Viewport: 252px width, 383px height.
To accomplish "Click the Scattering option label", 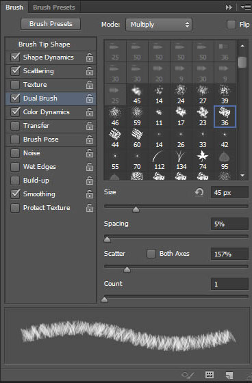I will pyautogui.click(x=38, y=71).
